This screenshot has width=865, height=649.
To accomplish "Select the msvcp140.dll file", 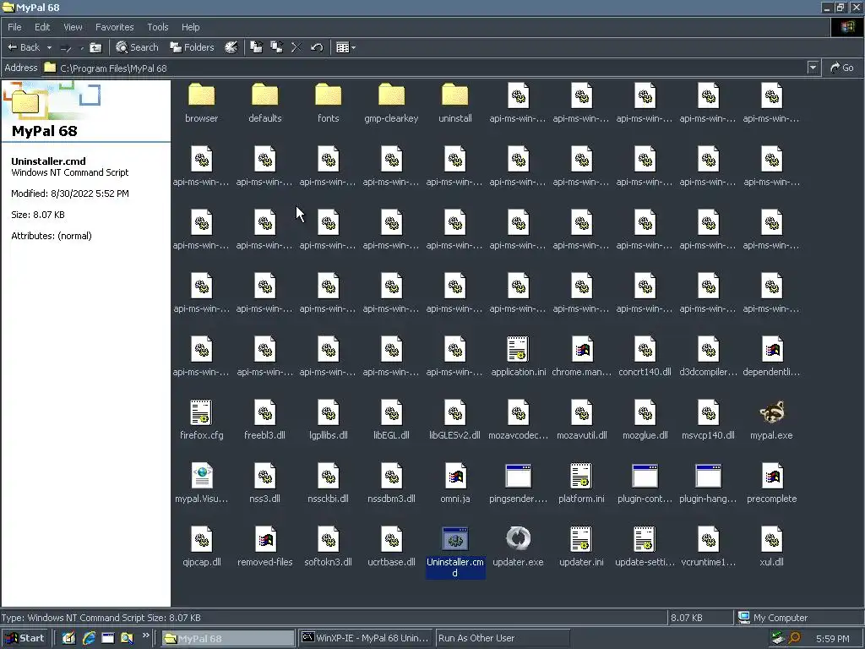I will click(709, 420).
